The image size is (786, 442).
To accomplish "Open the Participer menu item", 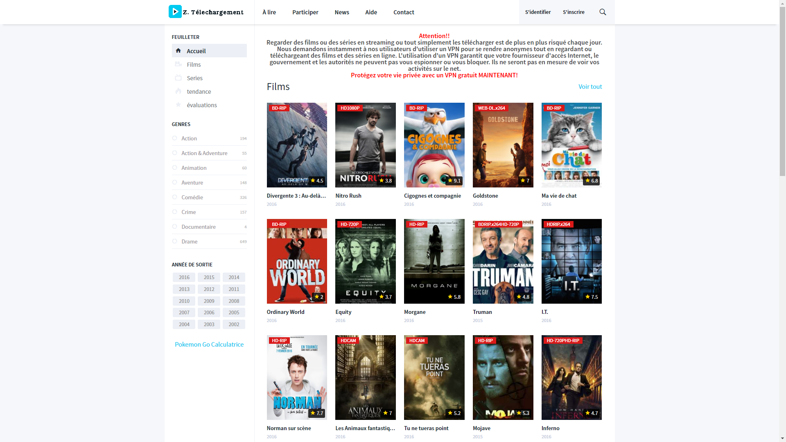I will [x=305, y=12].
